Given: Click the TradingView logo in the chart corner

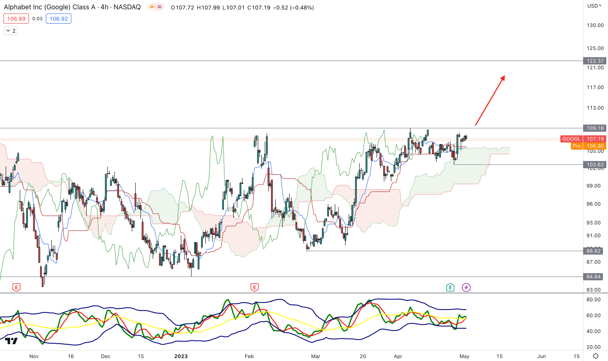Looking at the screenshot, I should (x=11, y=341).
